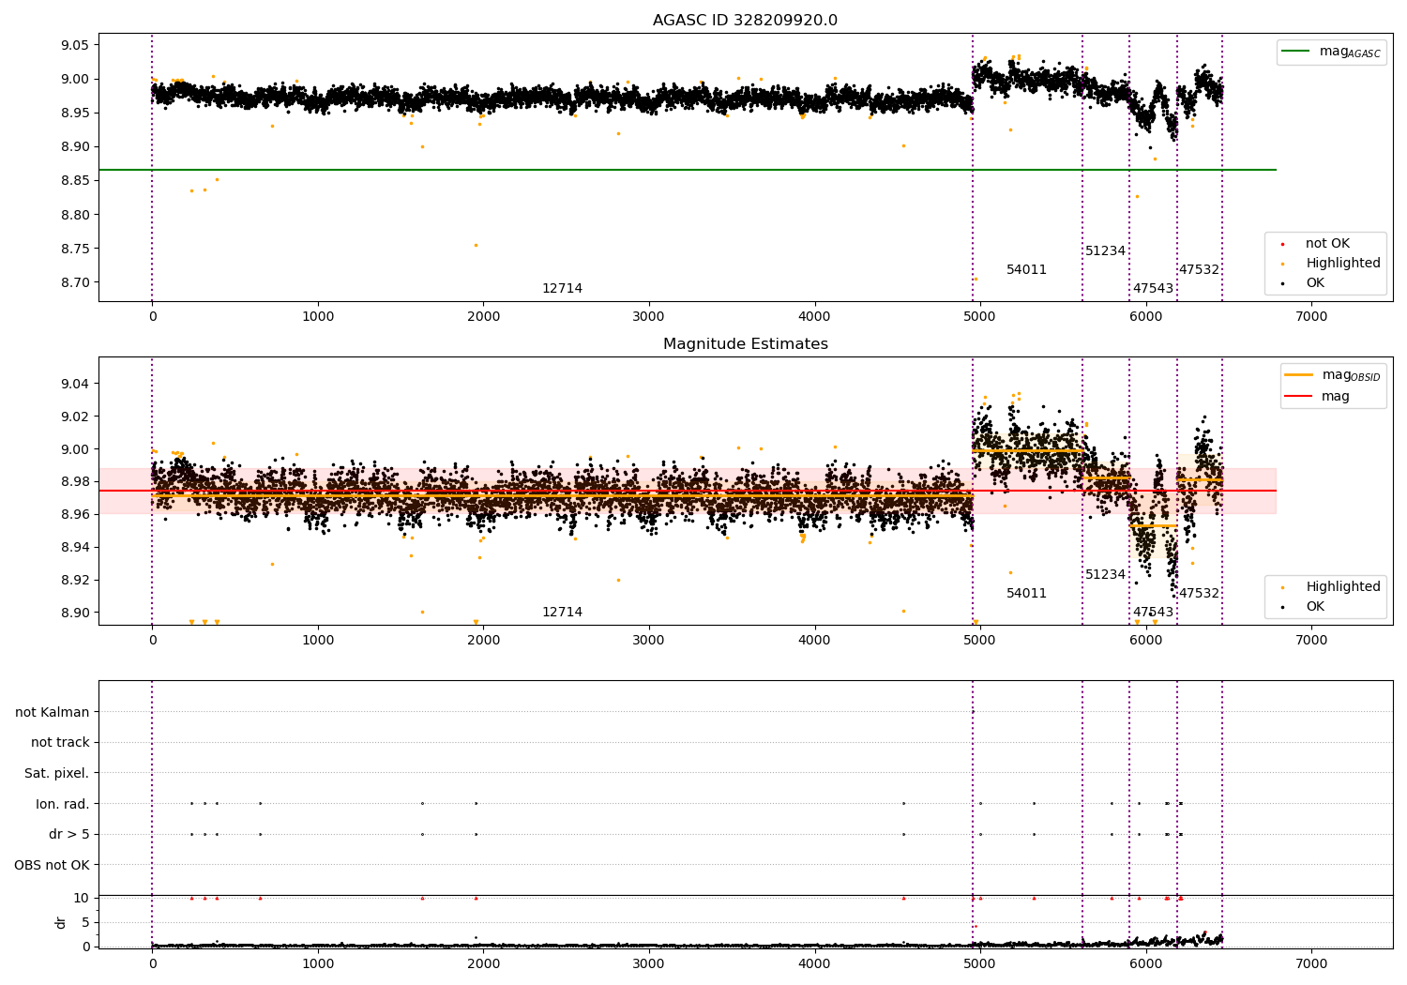Click the '8.96' y-axis tick in middle plot
This screenshot has width=1407, height=985.
pos(74,515)
